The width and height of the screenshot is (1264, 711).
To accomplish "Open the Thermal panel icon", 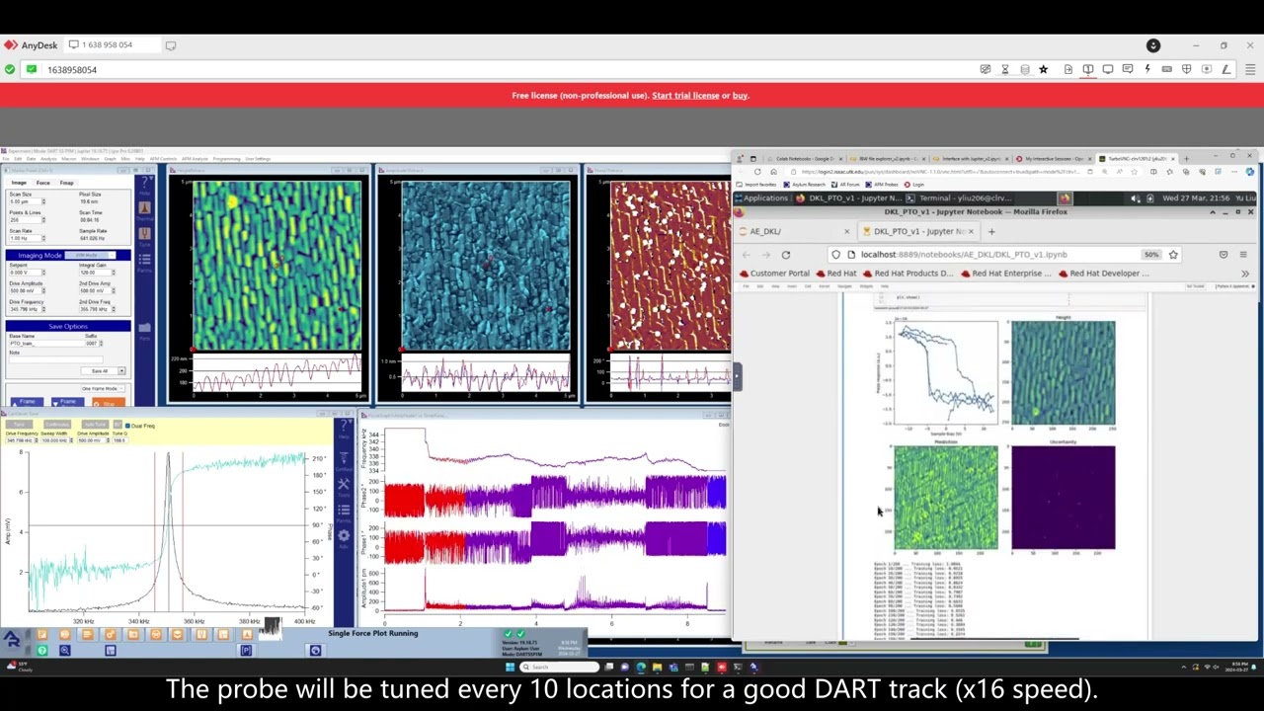I will pyautogui.click(x=145, y=209).
